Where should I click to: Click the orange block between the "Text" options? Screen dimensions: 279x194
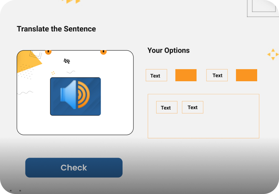(186, 75)
